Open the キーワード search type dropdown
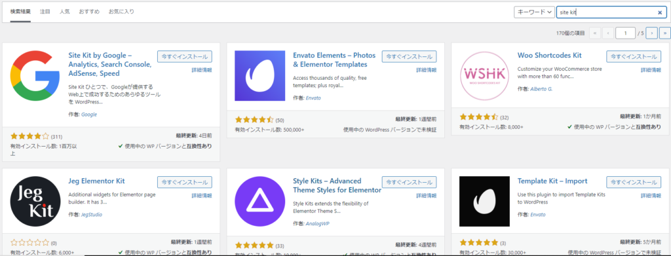This screenshot has width=671, height=256. pos(534,12)
